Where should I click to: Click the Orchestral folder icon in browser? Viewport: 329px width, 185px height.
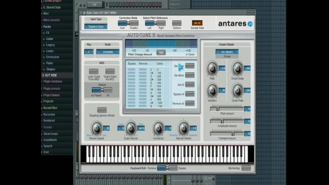(44, 57)
